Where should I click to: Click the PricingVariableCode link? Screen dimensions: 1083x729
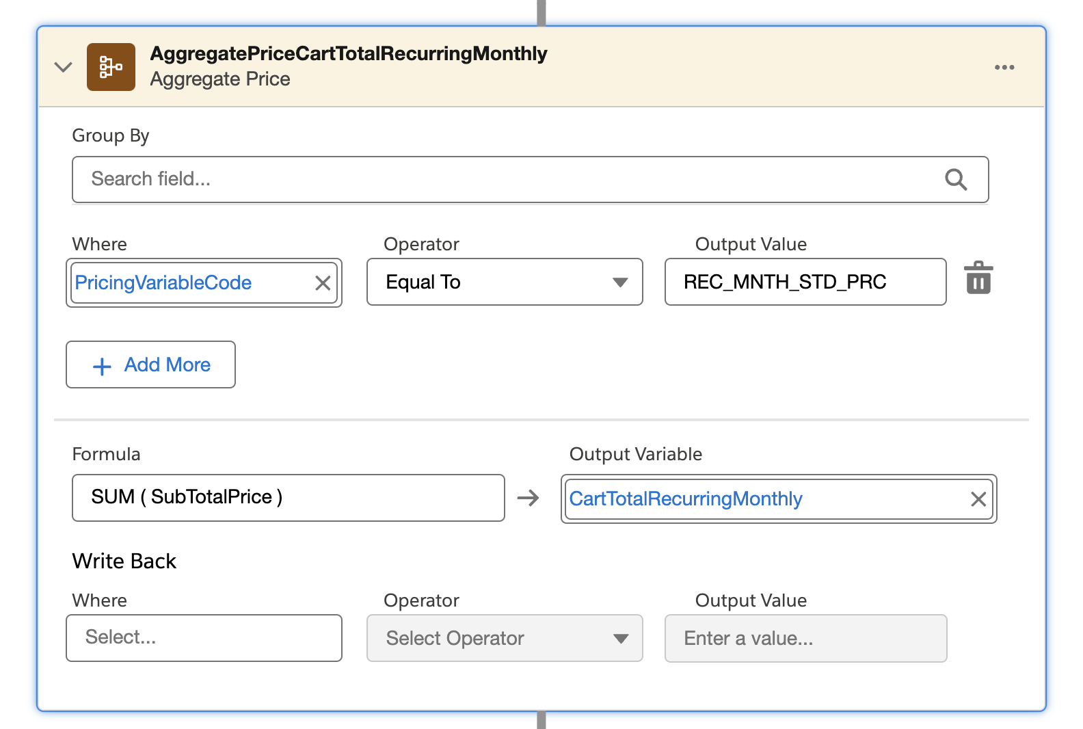[163, 282]
